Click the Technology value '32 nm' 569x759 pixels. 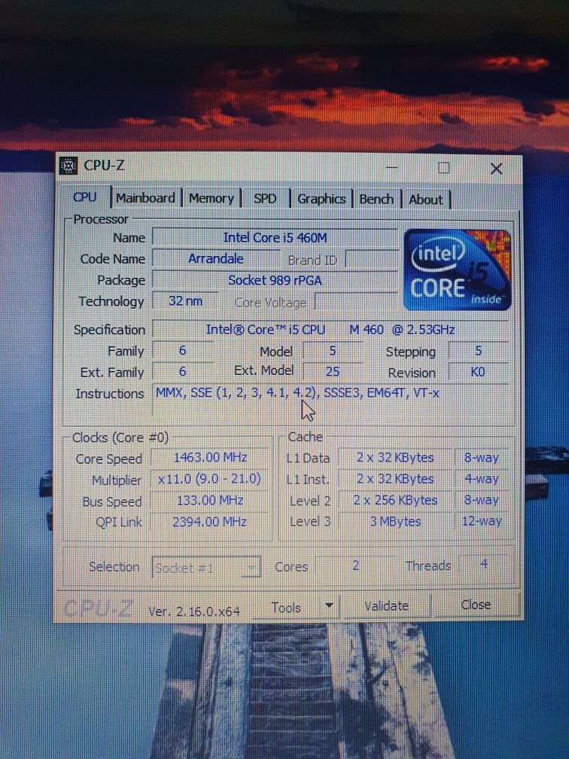(185, 301)
